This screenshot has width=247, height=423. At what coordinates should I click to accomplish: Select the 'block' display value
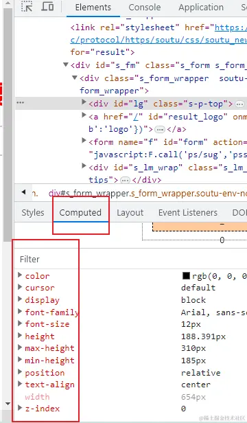click(193, 300)
